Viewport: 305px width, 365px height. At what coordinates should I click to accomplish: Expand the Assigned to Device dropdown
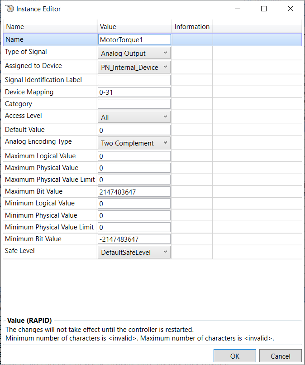tap(134, 67)
